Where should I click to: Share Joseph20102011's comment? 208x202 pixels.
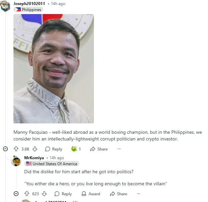pos(99,149)
